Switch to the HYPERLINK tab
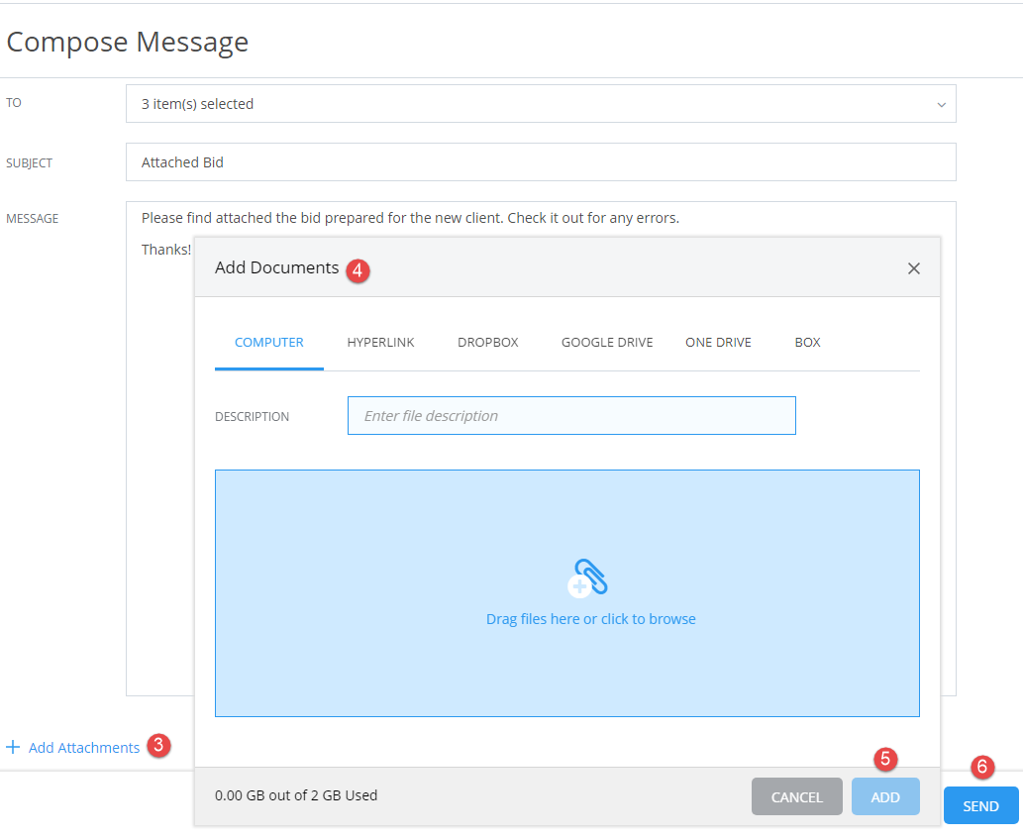Image resolution: width=1023 pixels, height=839 pixels. point(380,342)
